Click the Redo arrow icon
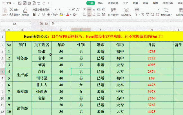The image size is (183, 115). [x=44, y=3]
